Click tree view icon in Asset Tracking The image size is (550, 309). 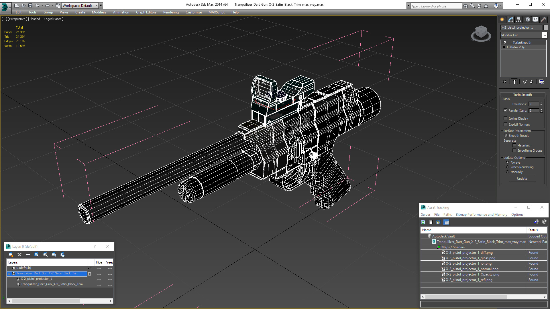(439, 222)
